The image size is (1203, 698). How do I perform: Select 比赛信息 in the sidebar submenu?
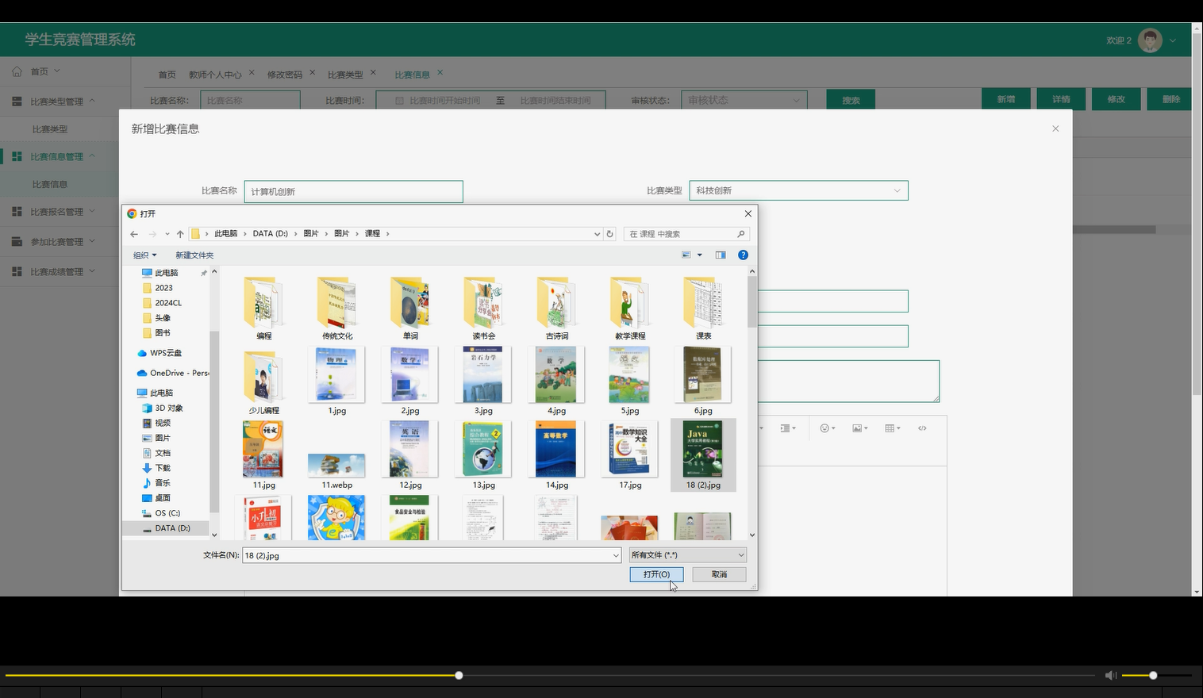50,184
